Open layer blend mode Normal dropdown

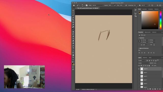(144, 63)
